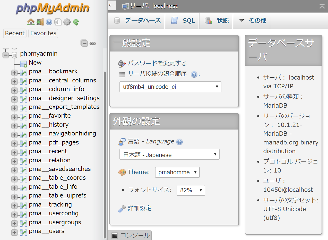Expand the pma__column_info node
The height and width of the screenshot is (240, 328).
[x=14, y=90]
